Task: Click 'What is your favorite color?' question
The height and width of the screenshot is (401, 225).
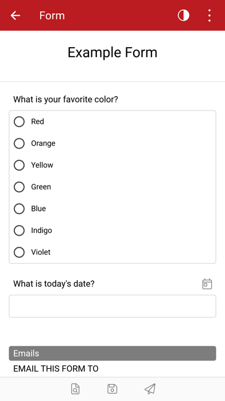Action: [66, 99]
